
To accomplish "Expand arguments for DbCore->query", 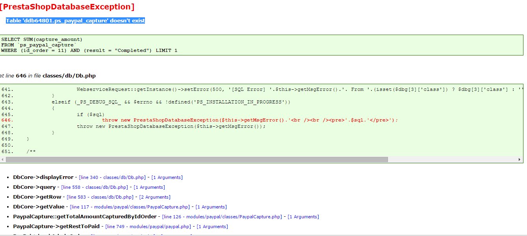I will pyautogui.click(x=149, y=187).
